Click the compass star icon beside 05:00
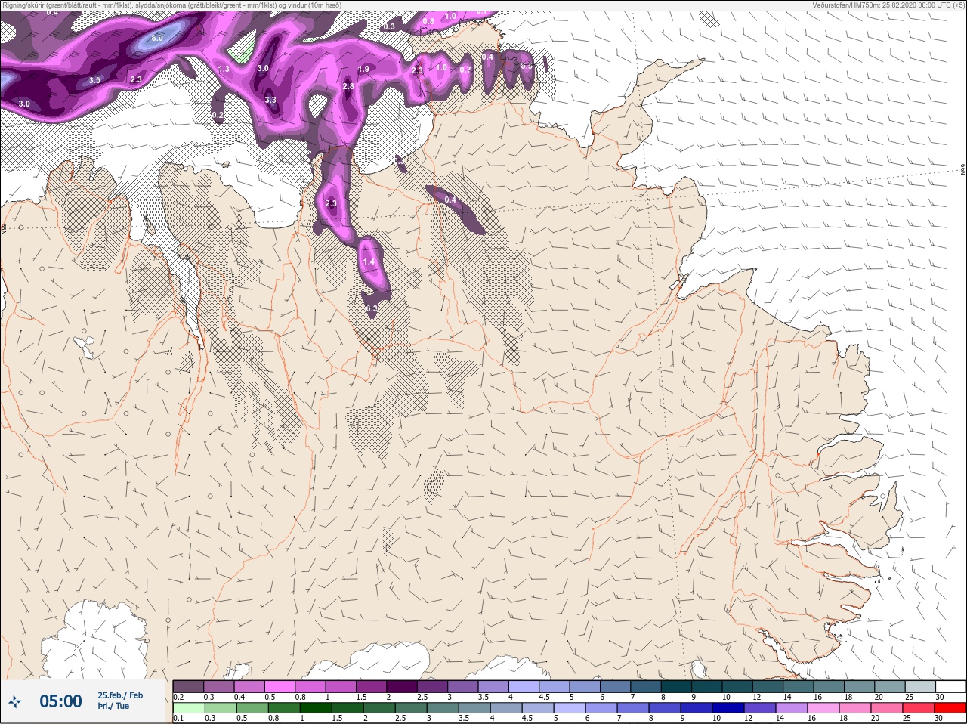The width and height of the screenshot is (967, 724). point(14,702)
